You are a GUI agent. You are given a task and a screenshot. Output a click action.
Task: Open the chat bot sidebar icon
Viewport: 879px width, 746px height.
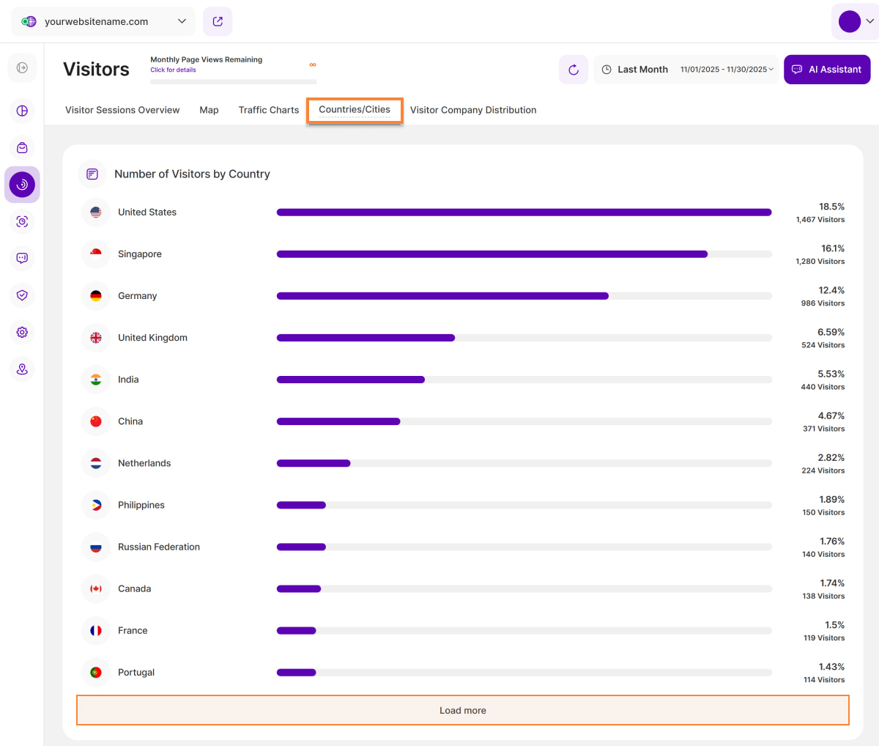click(22, 258)
